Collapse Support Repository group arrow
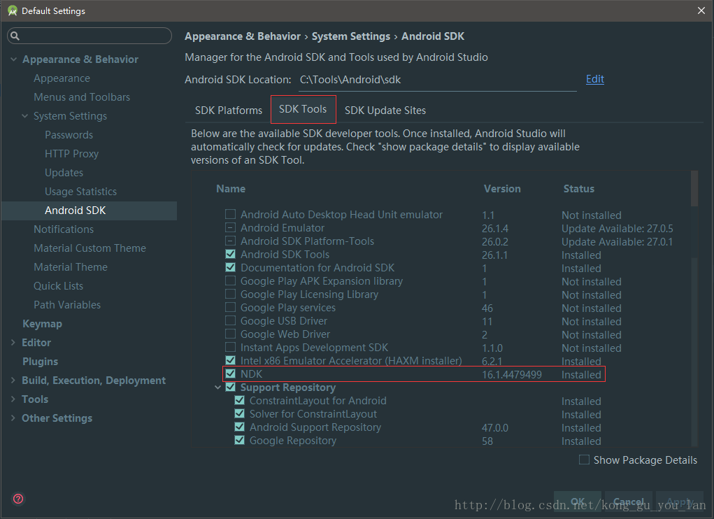714x519 pixels. [217, 388]
